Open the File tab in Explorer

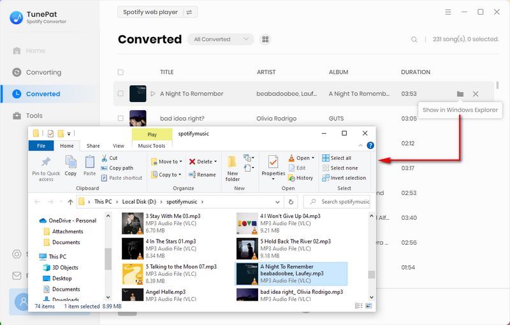pos(41,146)
